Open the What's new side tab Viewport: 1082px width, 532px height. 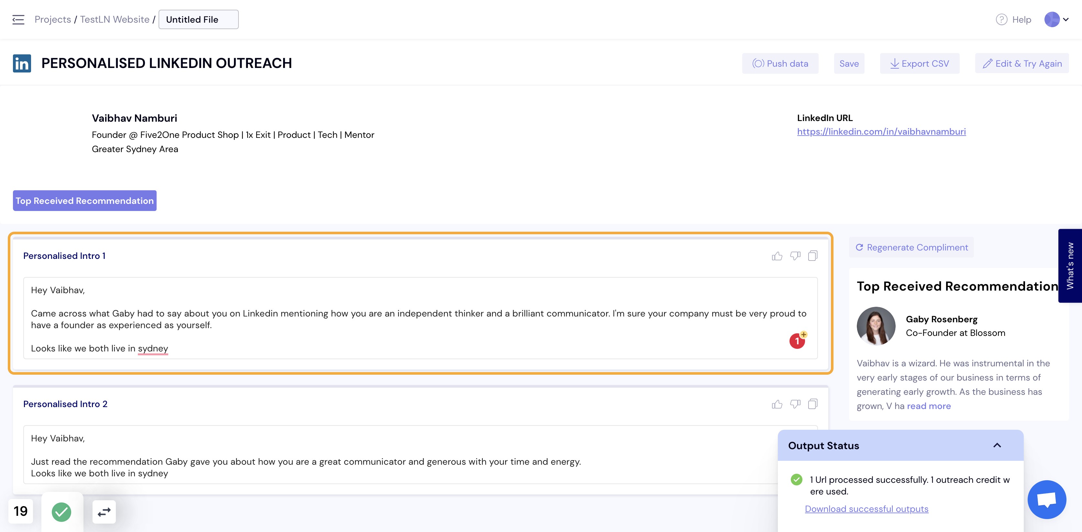(1070, 266)
